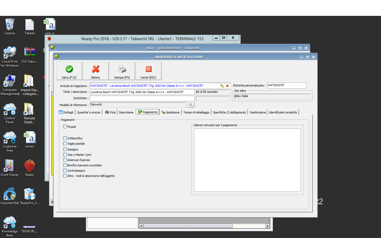This screenshot has height=238, width=381.
Task: Select the Ready strawberry desktop icon
Action: [30, 168]
